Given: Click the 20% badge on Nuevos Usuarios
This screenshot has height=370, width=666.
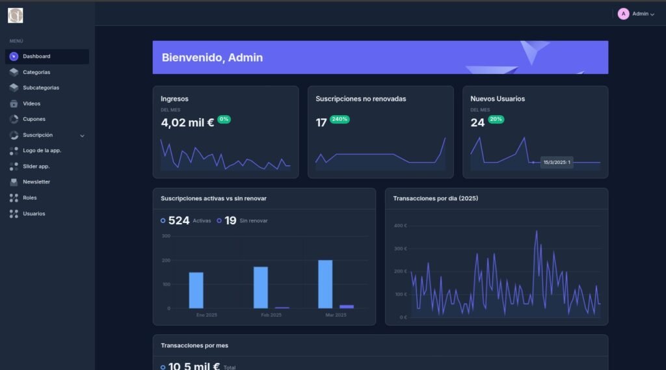Looking at the screenshot, I should point(496,120).
